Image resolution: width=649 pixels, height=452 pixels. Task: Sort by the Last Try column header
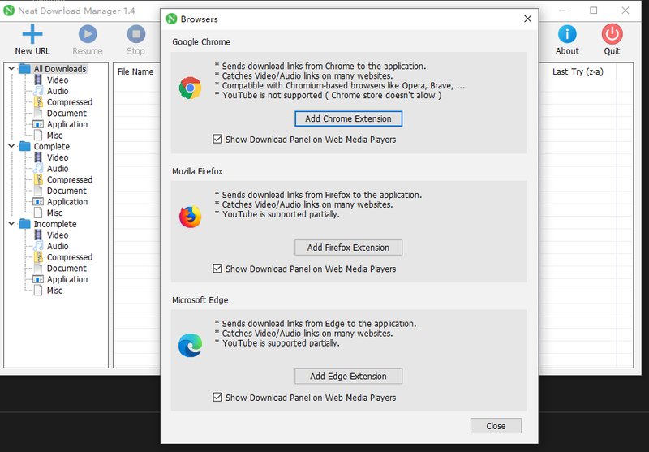(x=577, y=71)
